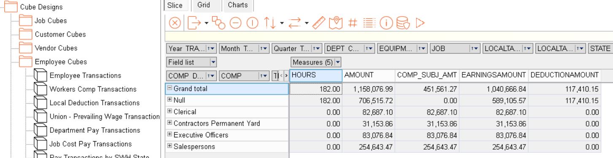Switch to the Grid tab
Viewport: 613px width, 158px height.
(x=204, y=5)
